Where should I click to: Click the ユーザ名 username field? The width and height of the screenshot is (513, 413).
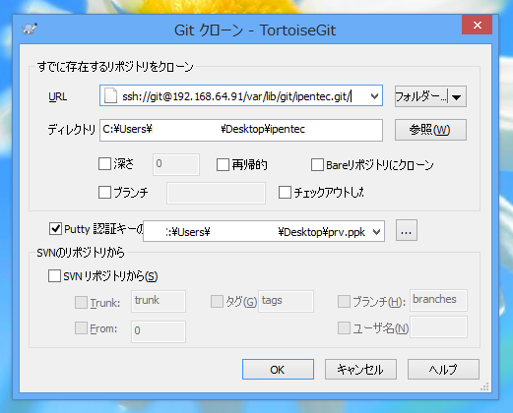pyautogui.click(x=438, y=326)
